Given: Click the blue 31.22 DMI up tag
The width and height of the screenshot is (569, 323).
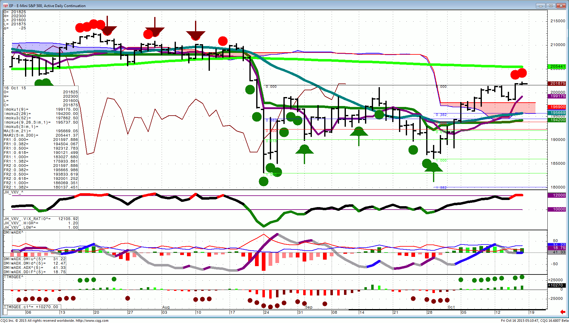Looking at the screenshot, I should point(557,245).
